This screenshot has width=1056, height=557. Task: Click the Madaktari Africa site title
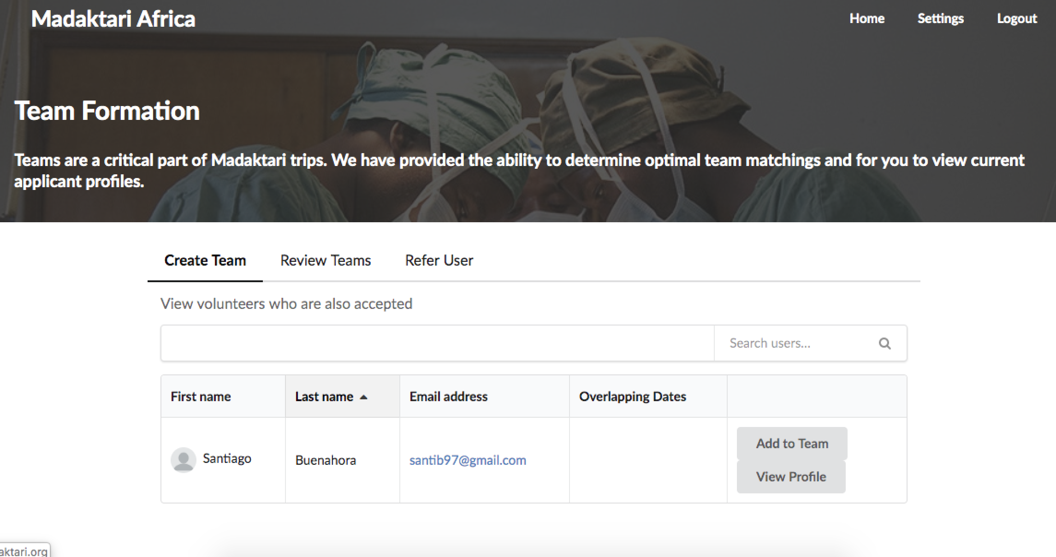pos(113,19)
